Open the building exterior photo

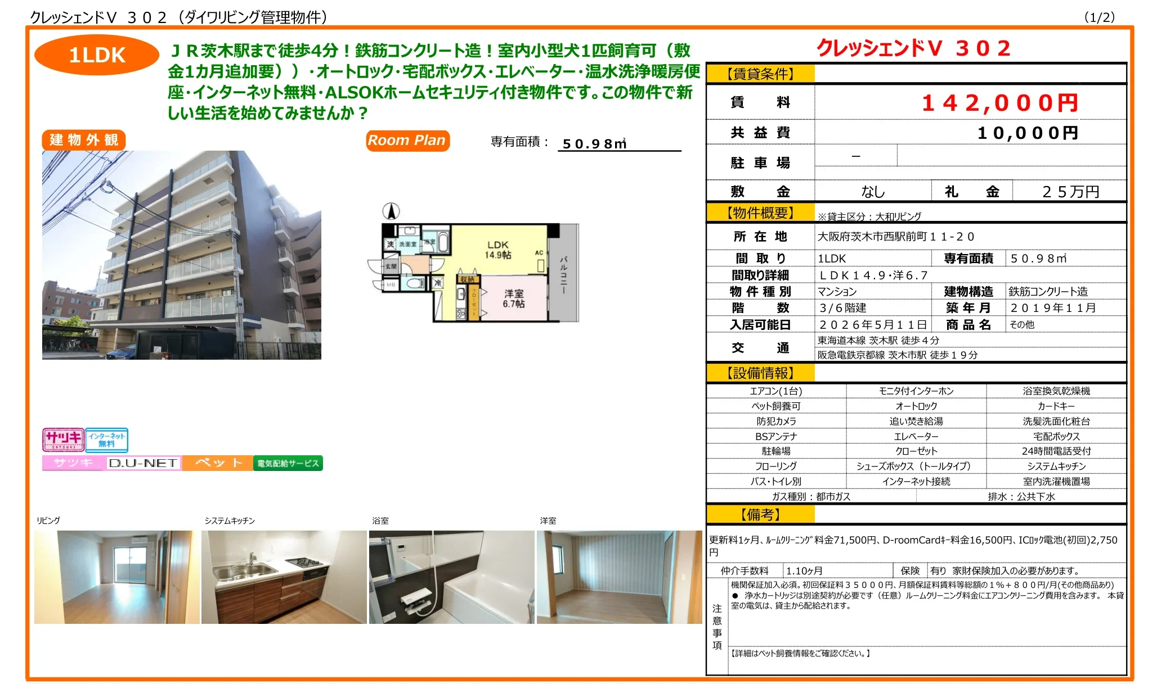[x=181, y=255]
